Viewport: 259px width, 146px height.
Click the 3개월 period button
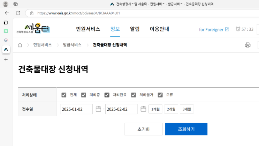(186, 109)
